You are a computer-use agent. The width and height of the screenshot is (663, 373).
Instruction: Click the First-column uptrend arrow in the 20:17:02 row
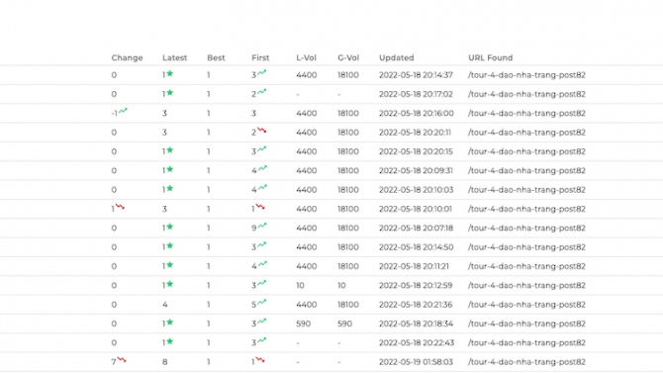262,91
